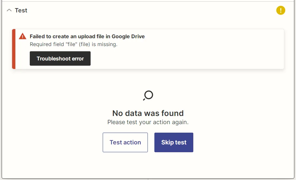This screenshot has height=180, width=296.
Task: Click the divider line above the Test header
Action: tap(148, 2)
